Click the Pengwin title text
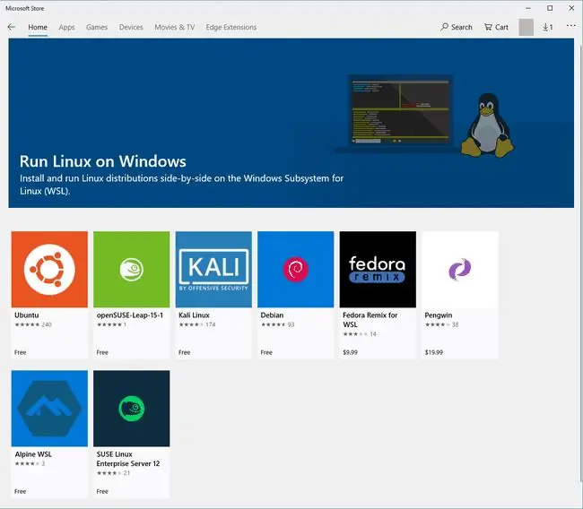Screen dimensions: 583x509 pos(439,315)
